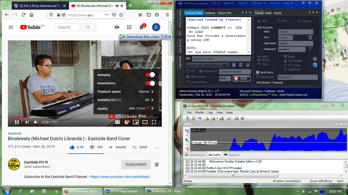Toggle closed captions CC button
Image resolution: width=348 pixels, height=195 pixels.
click(x=117, y=122)
